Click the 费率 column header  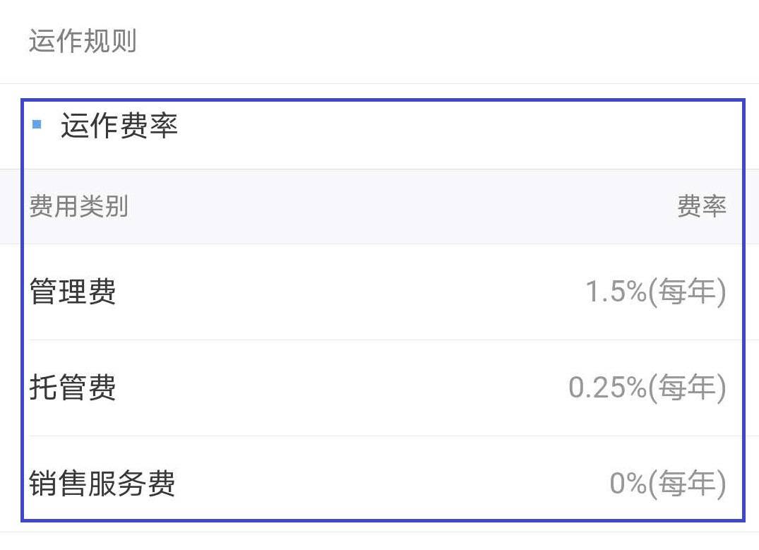coord(701,206)
